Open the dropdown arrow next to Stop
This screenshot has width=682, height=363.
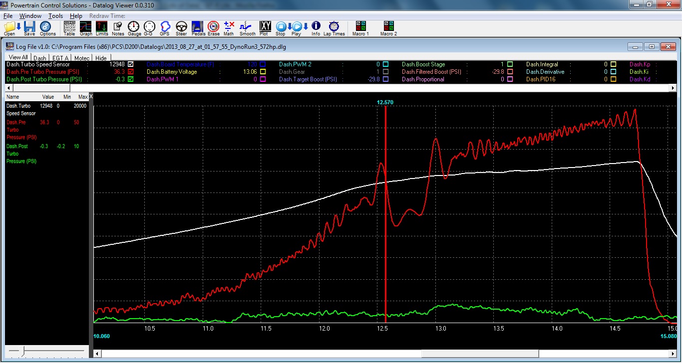pos(290,26)
